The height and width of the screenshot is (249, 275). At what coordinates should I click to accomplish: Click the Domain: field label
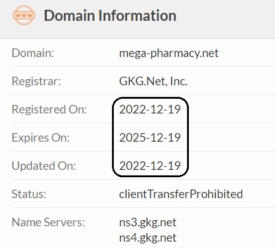click(33, 53)
